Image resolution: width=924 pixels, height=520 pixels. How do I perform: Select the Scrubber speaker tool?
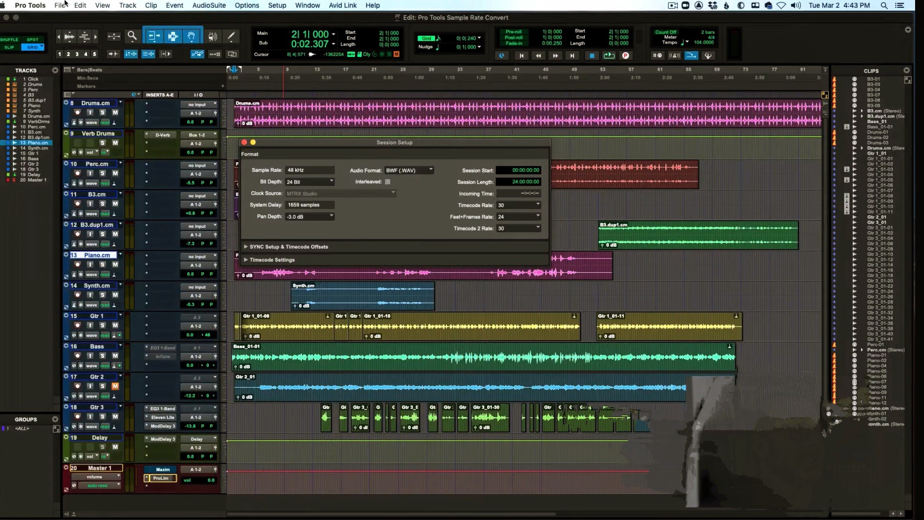point(212,36)
